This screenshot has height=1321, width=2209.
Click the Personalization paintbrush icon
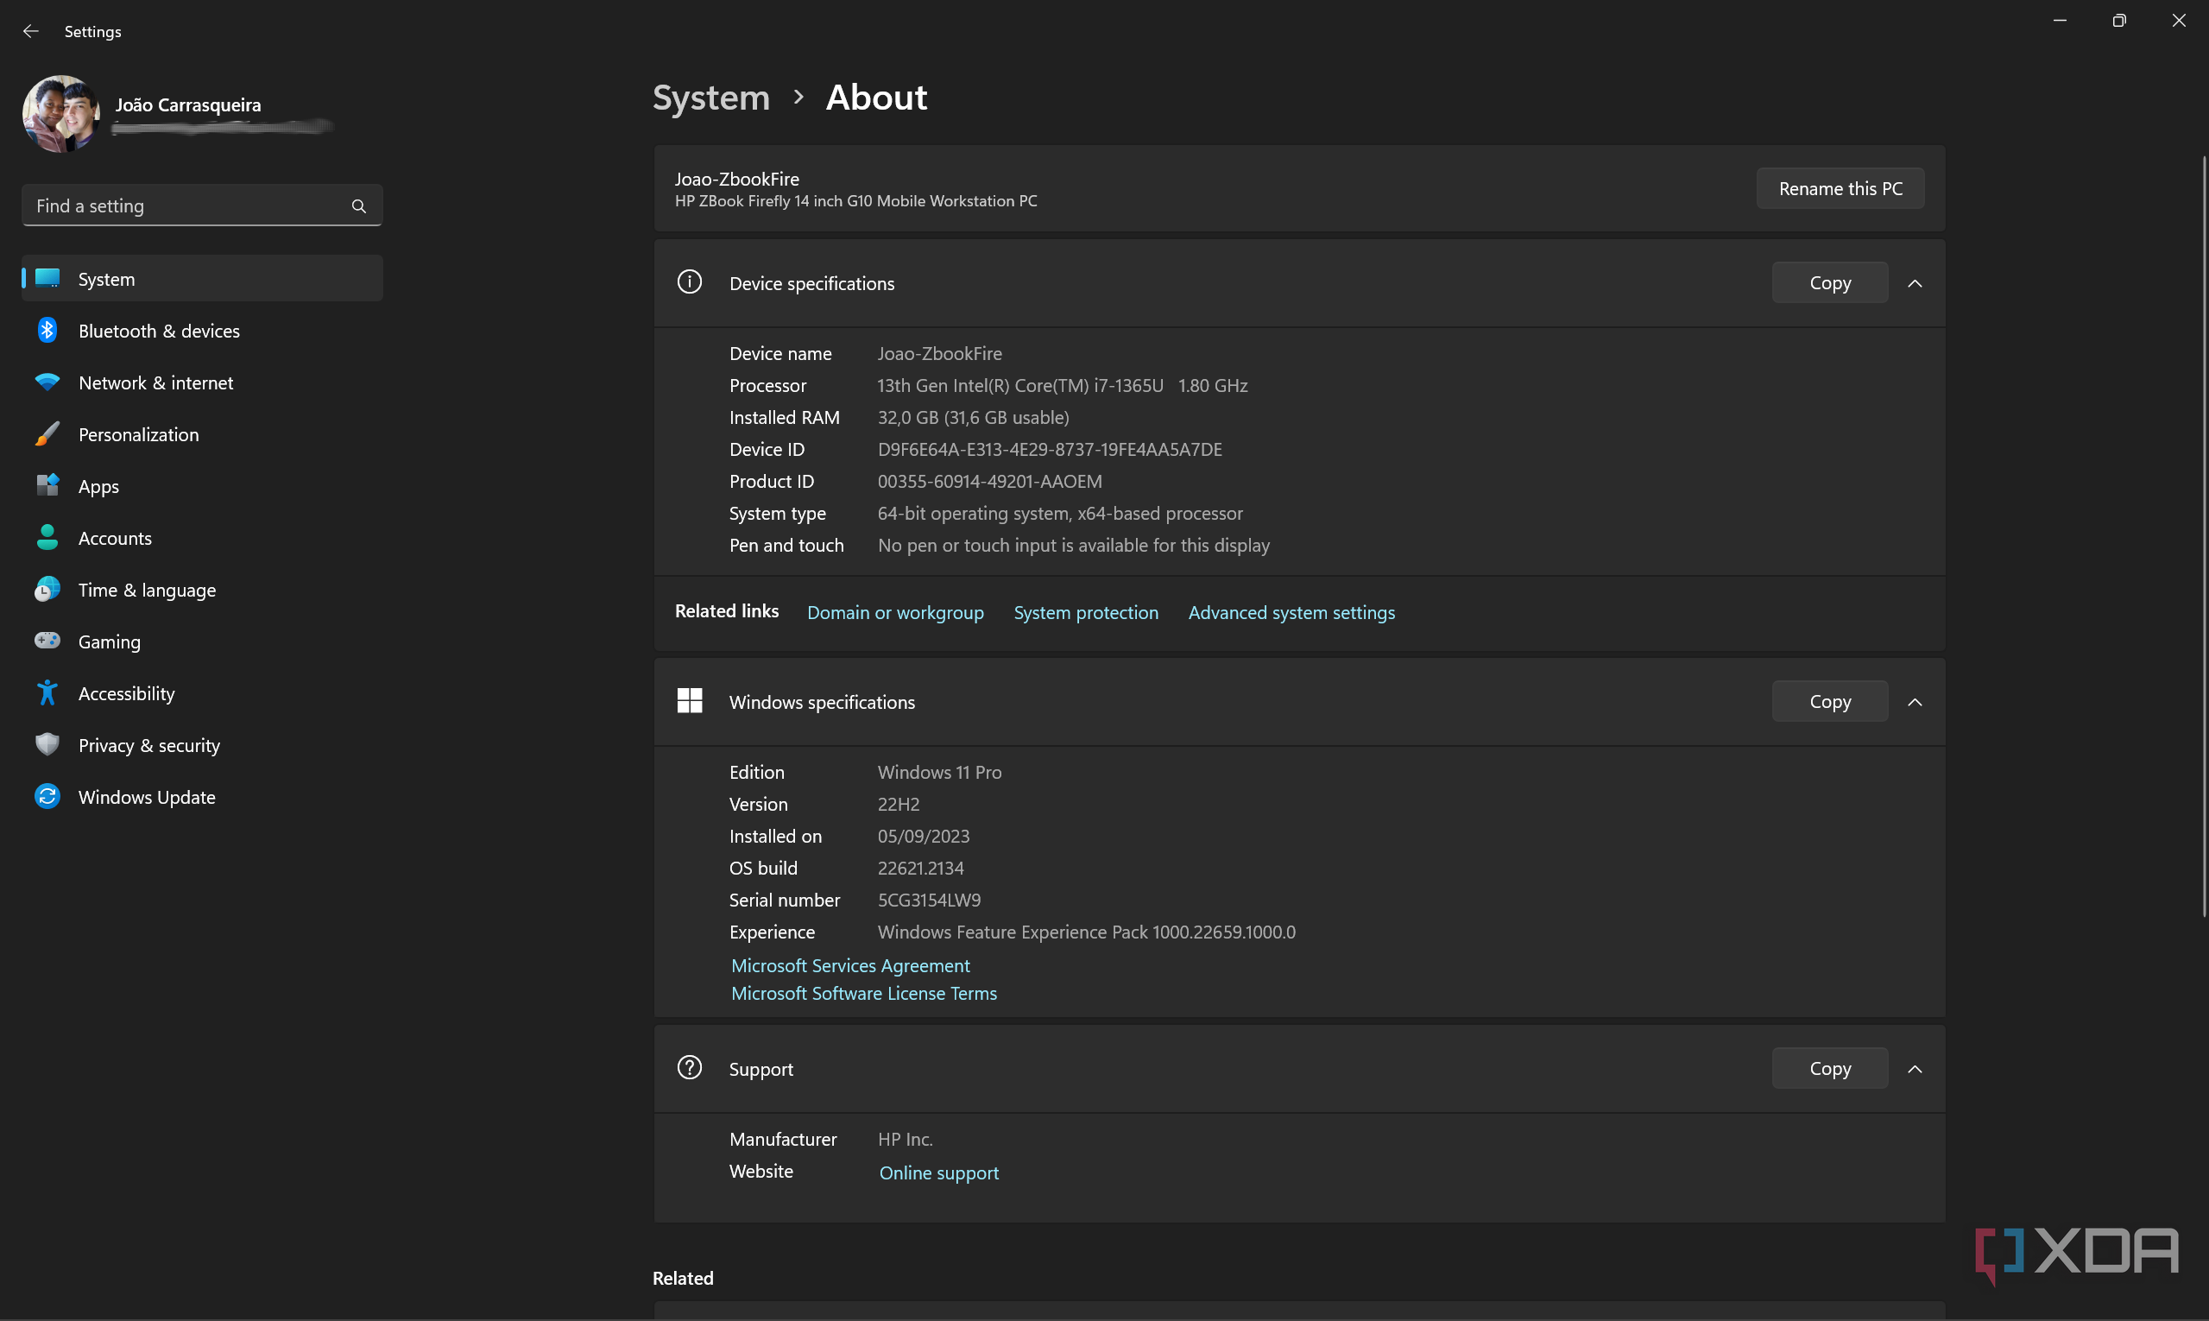[47, 434]
